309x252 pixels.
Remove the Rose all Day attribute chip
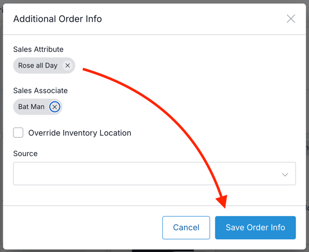(67, 66)
